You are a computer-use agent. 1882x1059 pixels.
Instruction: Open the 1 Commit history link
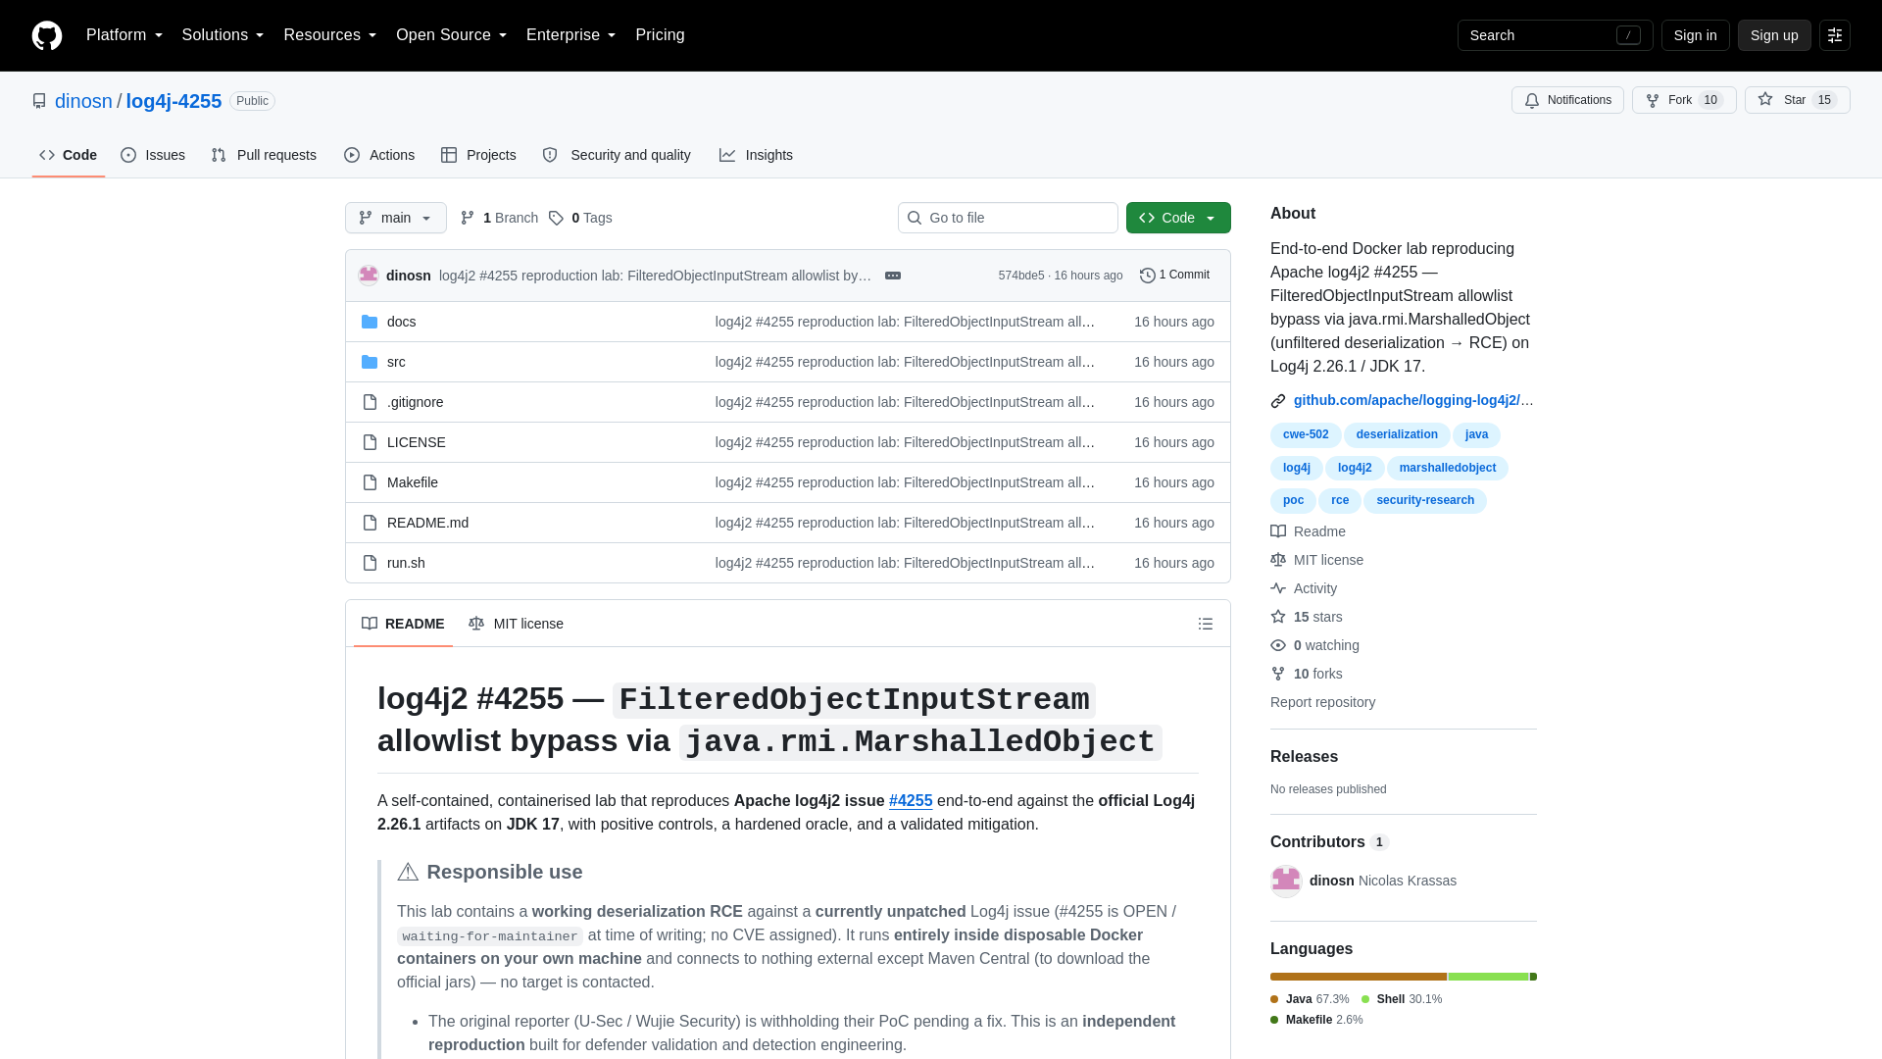click(x=1174, y=276)
